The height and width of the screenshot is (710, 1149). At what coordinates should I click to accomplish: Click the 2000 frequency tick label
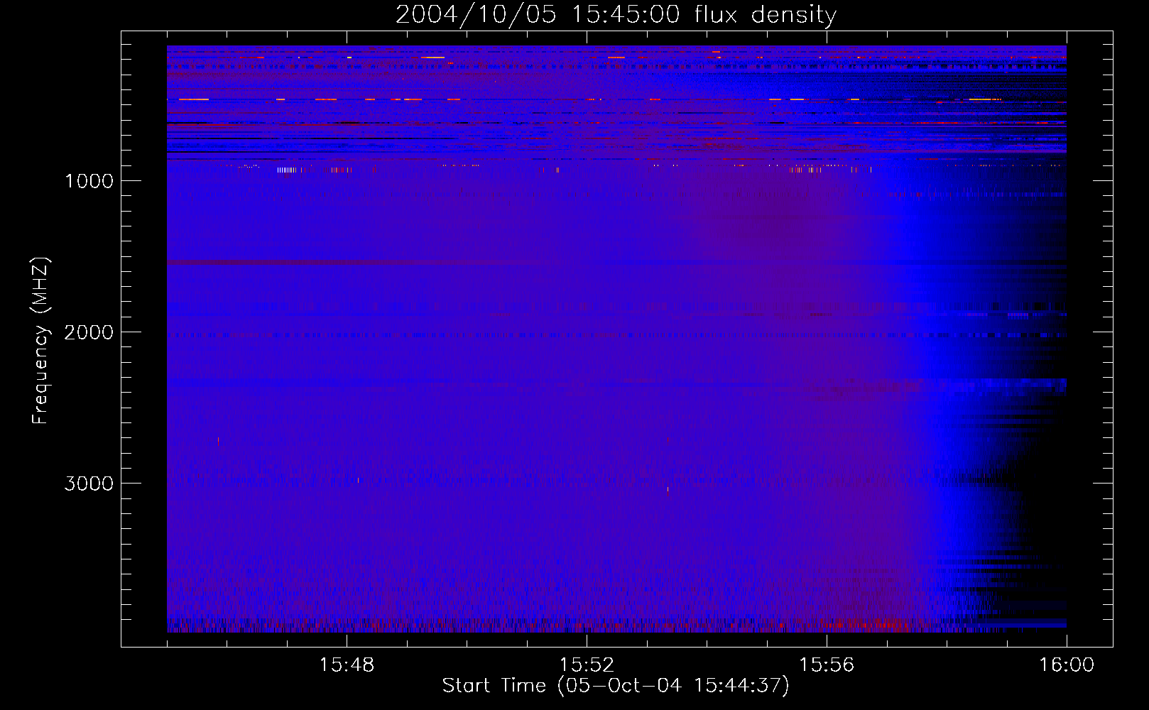pos(89,332)
